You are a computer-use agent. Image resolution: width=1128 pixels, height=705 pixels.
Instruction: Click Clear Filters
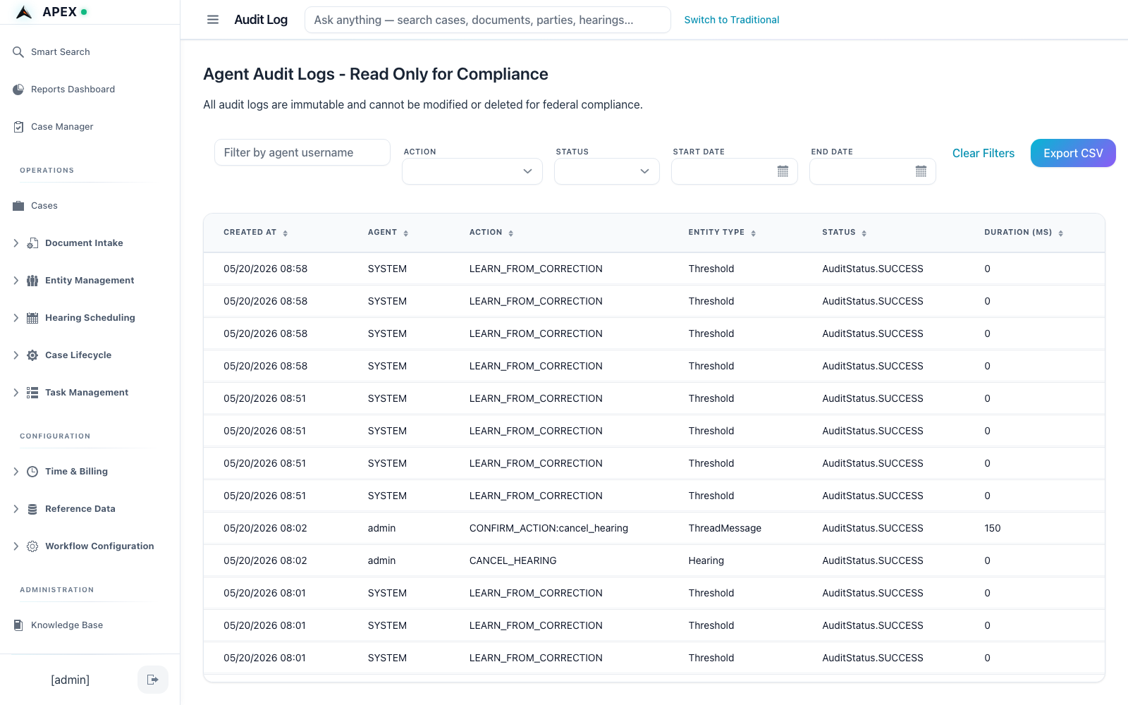coord(983,153)
